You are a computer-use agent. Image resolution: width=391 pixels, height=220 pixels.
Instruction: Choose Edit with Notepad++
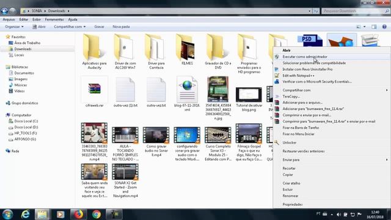point(298,75)
